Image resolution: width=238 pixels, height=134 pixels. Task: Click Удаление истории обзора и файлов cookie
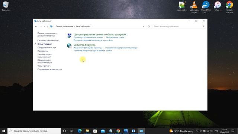(93, 51)
